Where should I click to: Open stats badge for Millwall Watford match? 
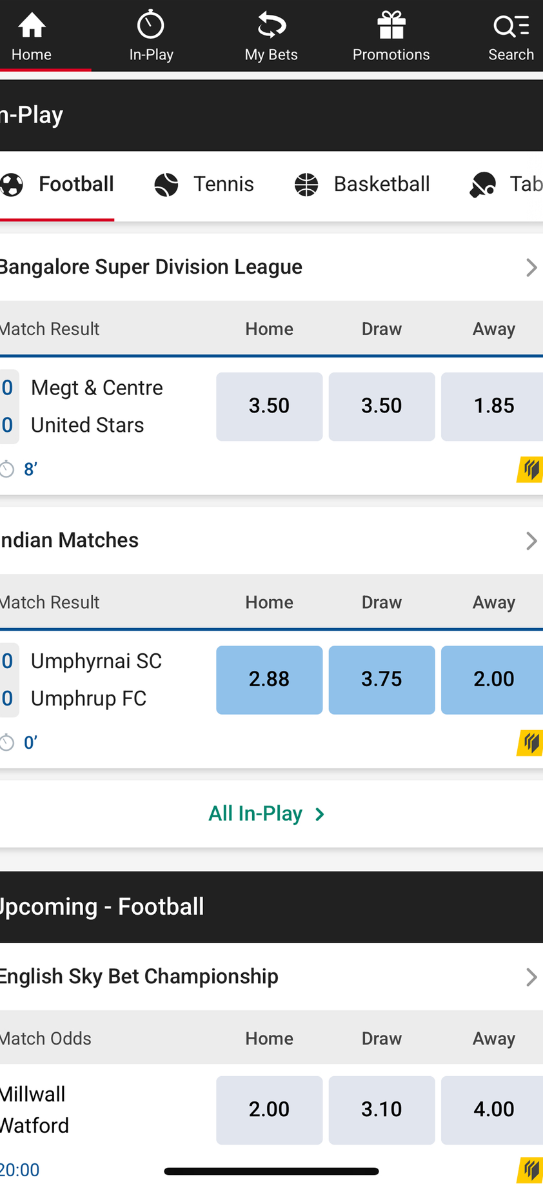point(530,1170)
